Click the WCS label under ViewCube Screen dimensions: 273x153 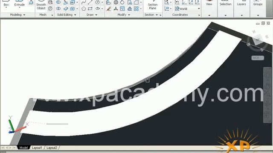(x=258, y=58)
